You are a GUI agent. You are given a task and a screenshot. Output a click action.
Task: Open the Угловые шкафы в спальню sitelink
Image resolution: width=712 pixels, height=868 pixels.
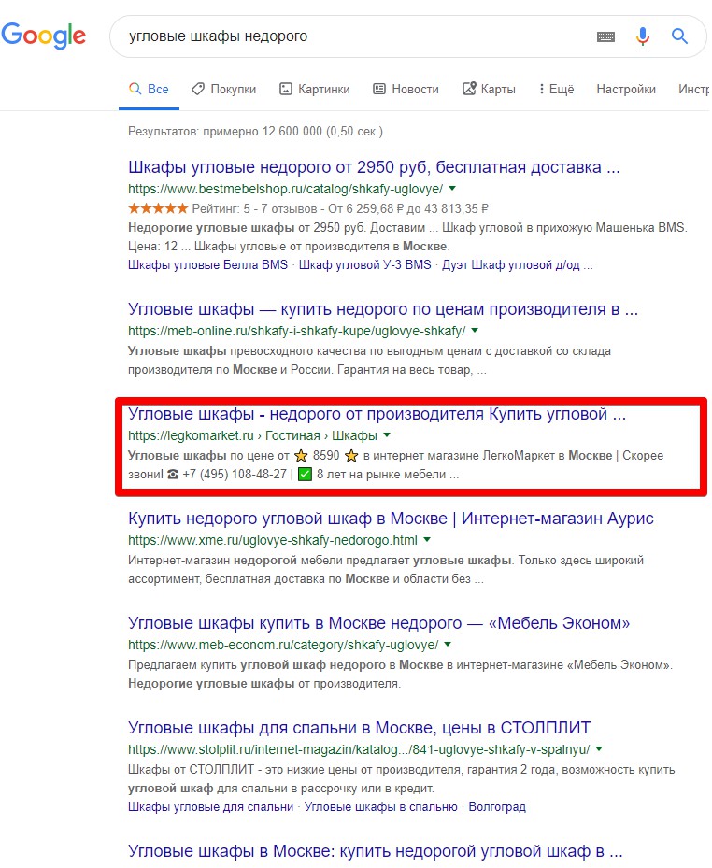tap(381, 807)
